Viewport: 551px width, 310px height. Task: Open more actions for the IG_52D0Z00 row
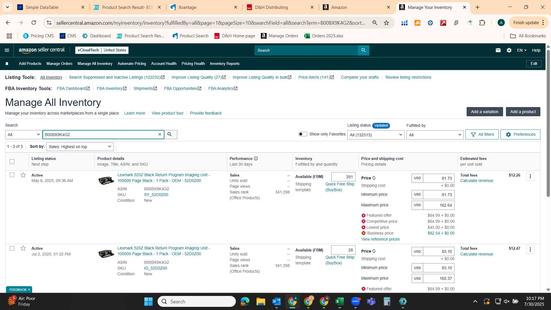click(530, 250)
